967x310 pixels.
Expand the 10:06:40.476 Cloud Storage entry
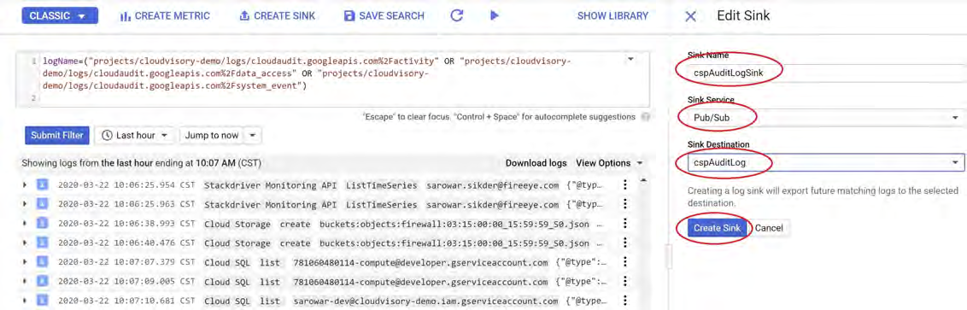[26, 243]
